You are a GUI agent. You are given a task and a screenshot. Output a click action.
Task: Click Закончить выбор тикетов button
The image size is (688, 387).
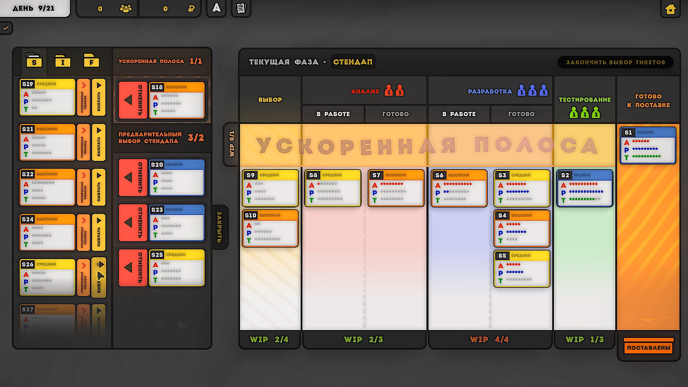point(615,62)
